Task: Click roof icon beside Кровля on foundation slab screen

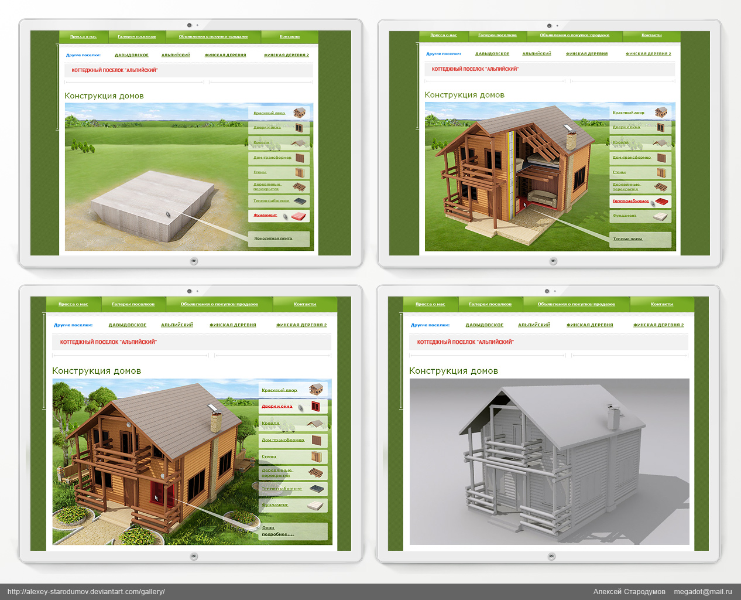Action: pyautogui.click(x=300, y=142)
